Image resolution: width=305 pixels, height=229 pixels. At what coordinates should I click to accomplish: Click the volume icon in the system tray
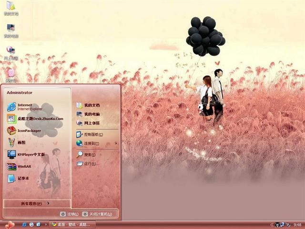tap(288, 225)
